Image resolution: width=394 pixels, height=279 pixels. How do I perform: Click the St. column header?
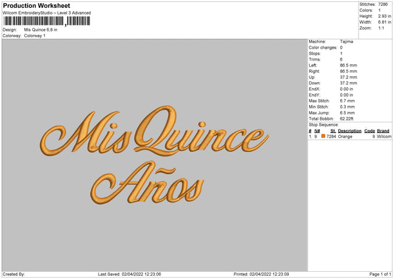tap(333, 131)
